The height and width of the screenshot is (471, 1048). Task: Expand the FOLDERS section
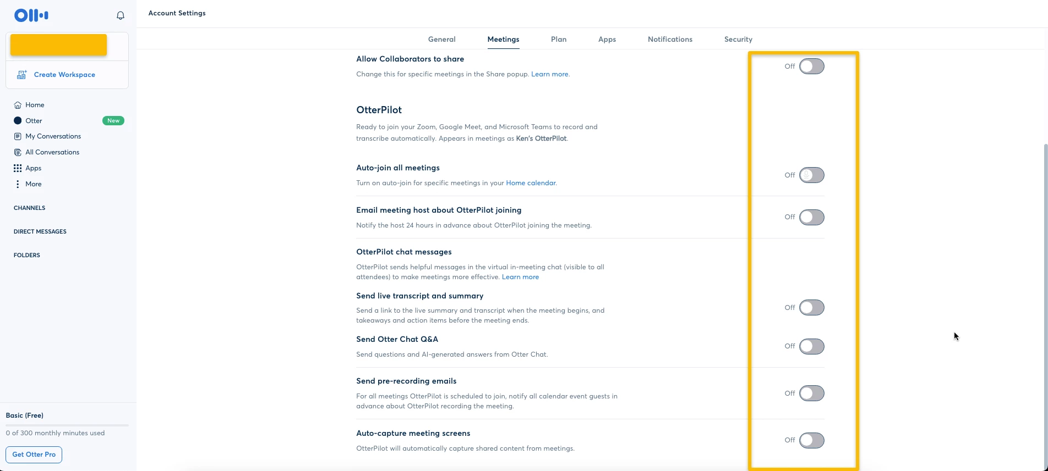click(26, 256)
